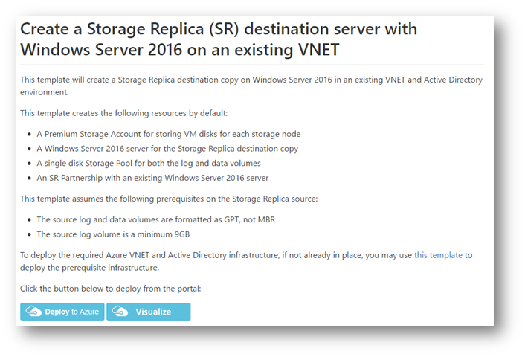
Task: Click 'This template assumes the following prerequisites' line
Action: [169, 199]
